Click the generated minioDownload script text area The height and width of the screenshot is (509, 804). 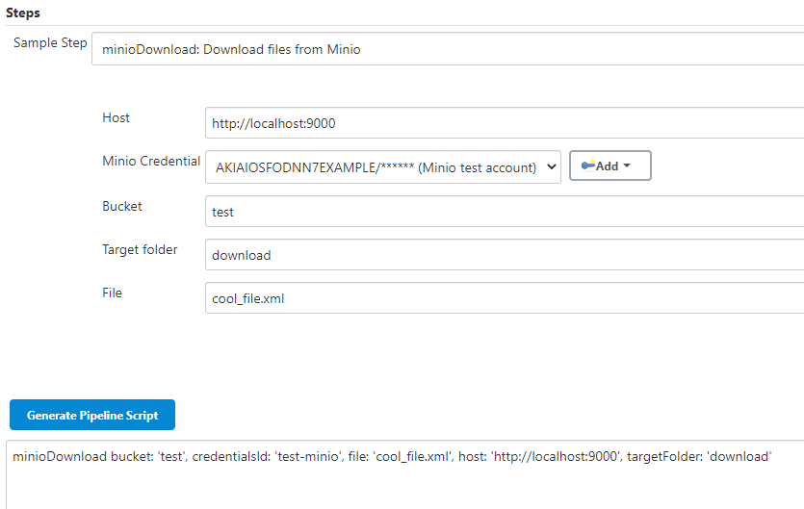click(405, 474)
